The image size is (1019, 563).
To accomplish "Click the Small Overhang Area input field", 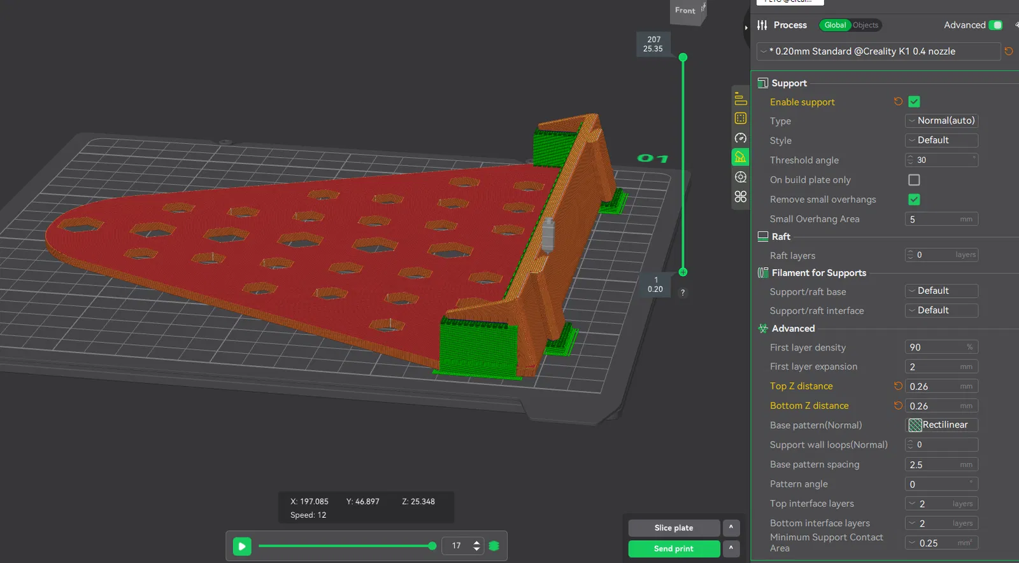I will click(941, 219).
